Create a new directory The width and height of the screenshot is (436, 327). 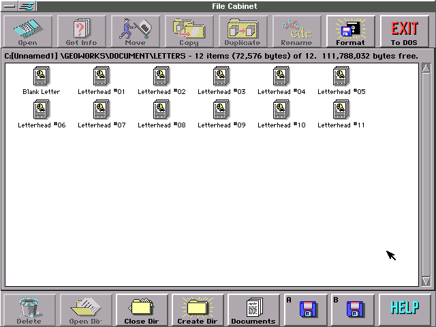click(198, 310)
